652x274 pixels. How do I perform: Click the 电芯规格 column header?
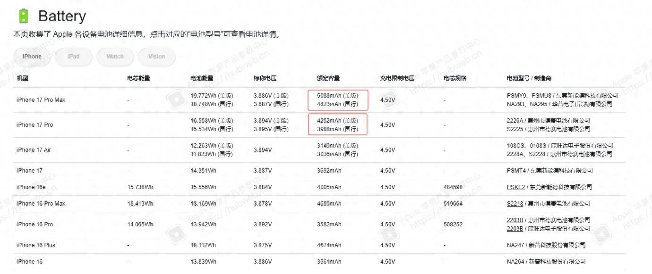(x=455, y=78)
